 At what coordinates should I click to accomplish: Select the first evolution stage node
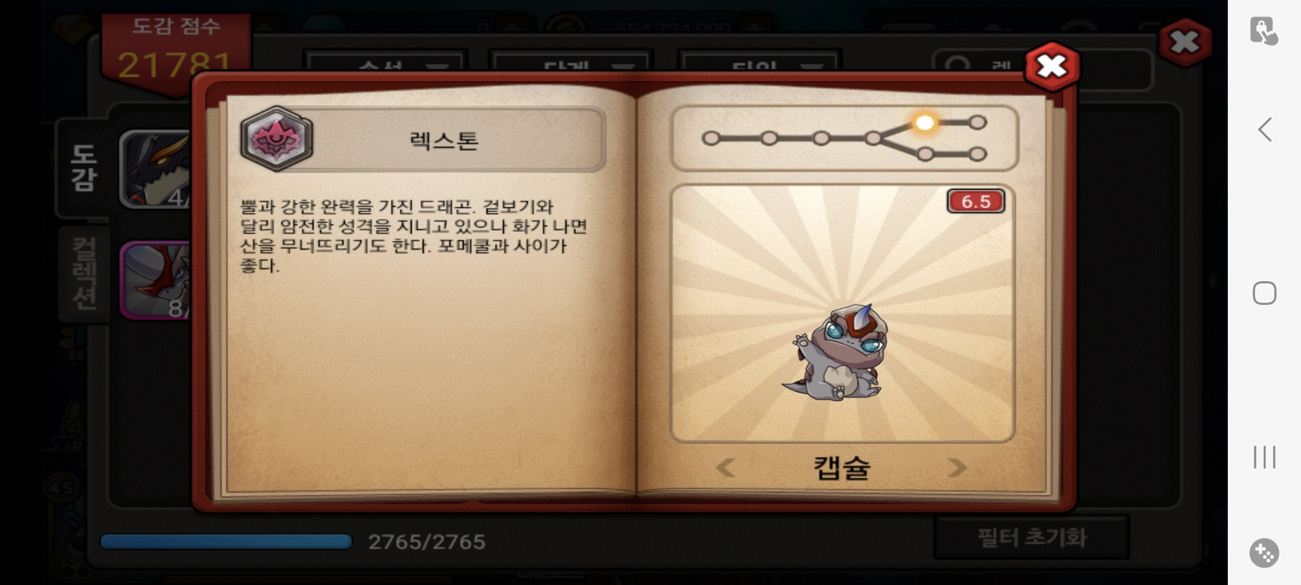click(x=711, y=139)
